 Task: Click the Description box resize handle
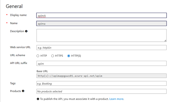[165, 41]
